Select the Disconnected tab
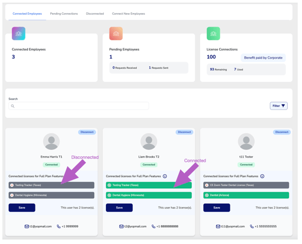 [95, 14]
